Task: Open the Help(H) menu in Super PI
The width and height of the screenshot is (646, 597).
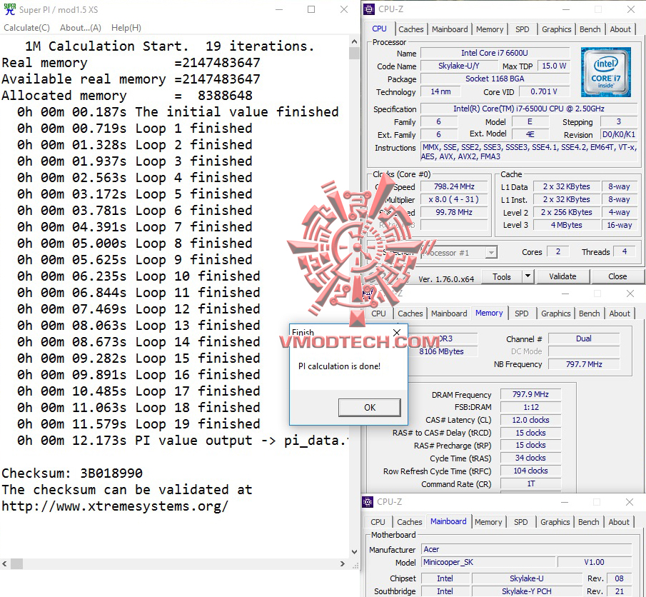Action: [126, 28]
